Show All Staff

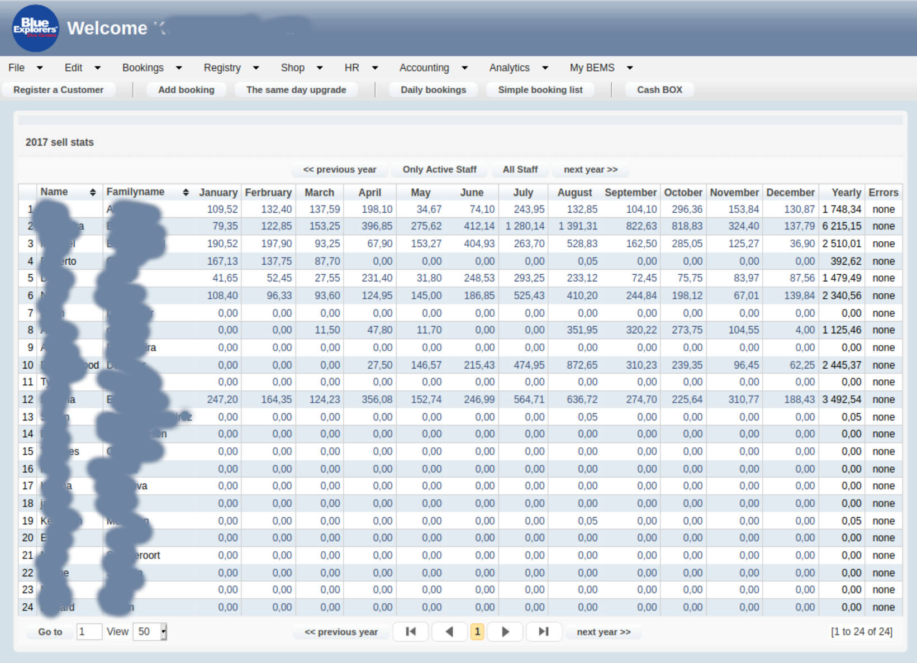coord(520,169)
